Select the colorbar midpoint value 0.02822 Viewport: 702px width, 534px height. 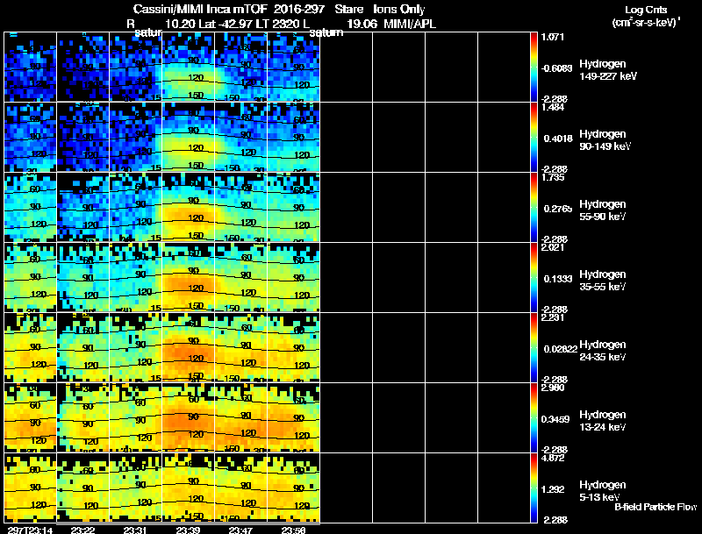[561, 349]
